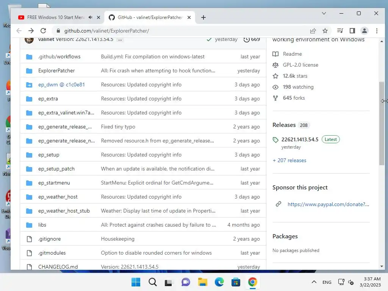This screenshot has width=388, height=291.
Task: Launch Microsoft Edge from taskbar
Action: pos(219,282)
